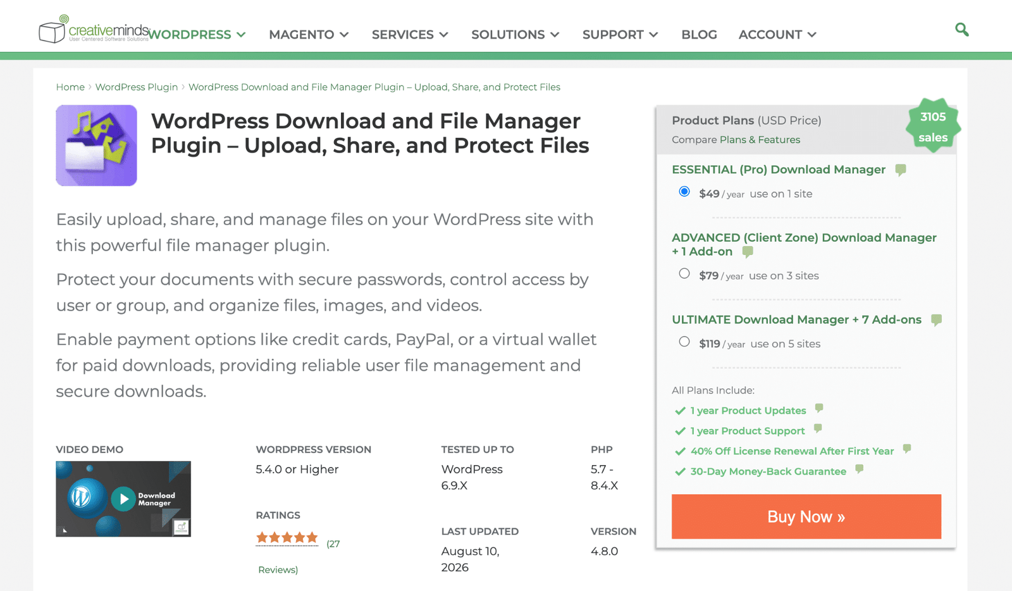Open the 27 Reviews link
Screen dimensions: 1012x591
click(299, 557)
